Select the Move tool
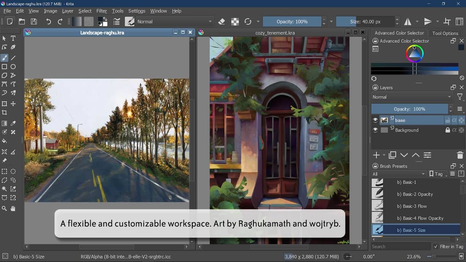 click(13, 104)
